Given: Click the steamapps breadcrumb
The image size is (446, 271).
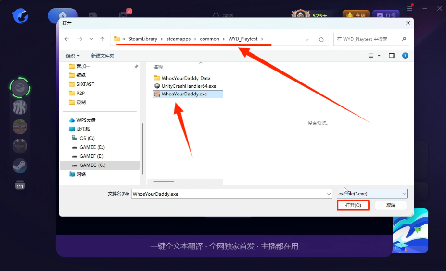Looking at the screenshot, I should 178,39.
